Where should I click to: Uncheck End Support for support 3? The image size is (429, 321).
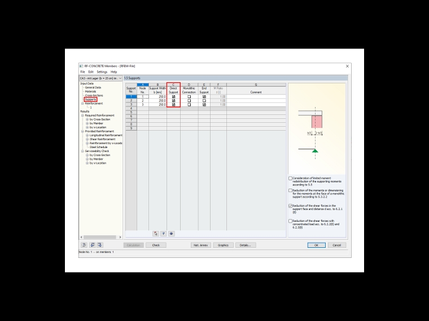[x=204, y=105]
